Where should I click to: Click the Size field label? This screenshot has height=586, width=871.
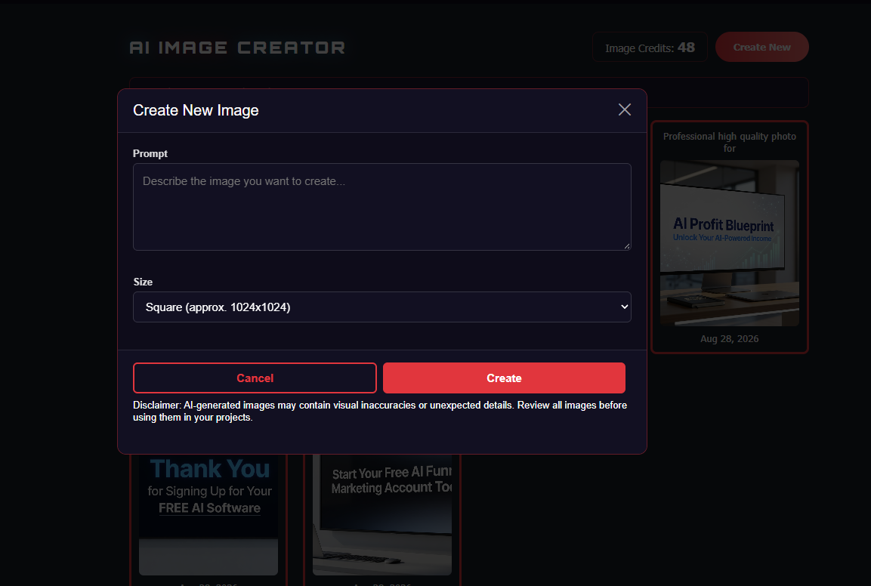click(143, 282)
